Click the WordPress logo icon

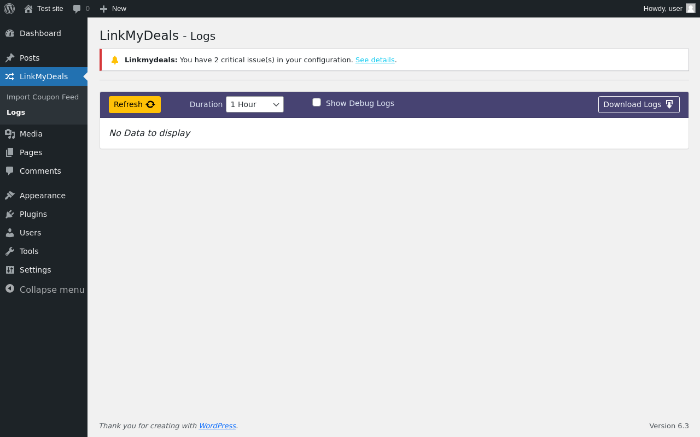pos(9,9)
